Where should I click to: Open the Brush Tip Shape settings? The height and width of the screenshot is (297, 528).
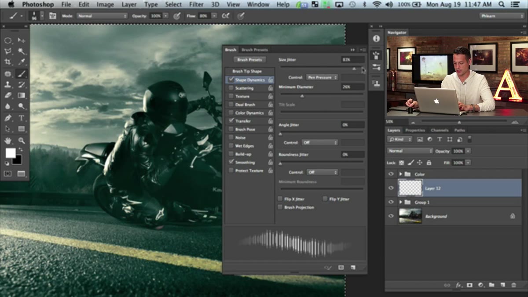[x=247, y=71]
